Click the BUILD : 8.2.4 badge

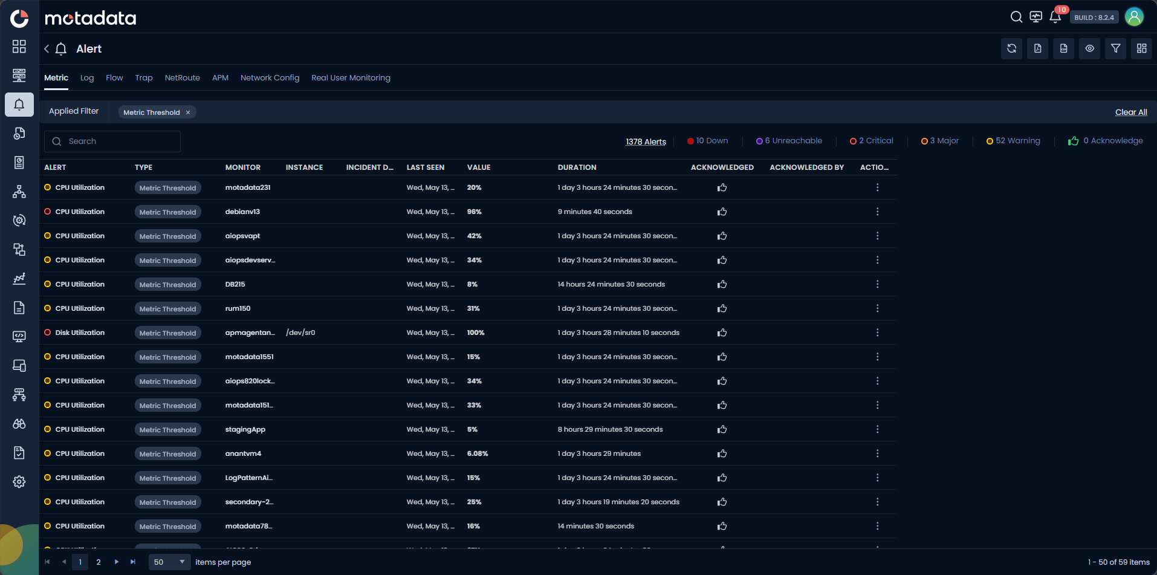coord(1094,18)
